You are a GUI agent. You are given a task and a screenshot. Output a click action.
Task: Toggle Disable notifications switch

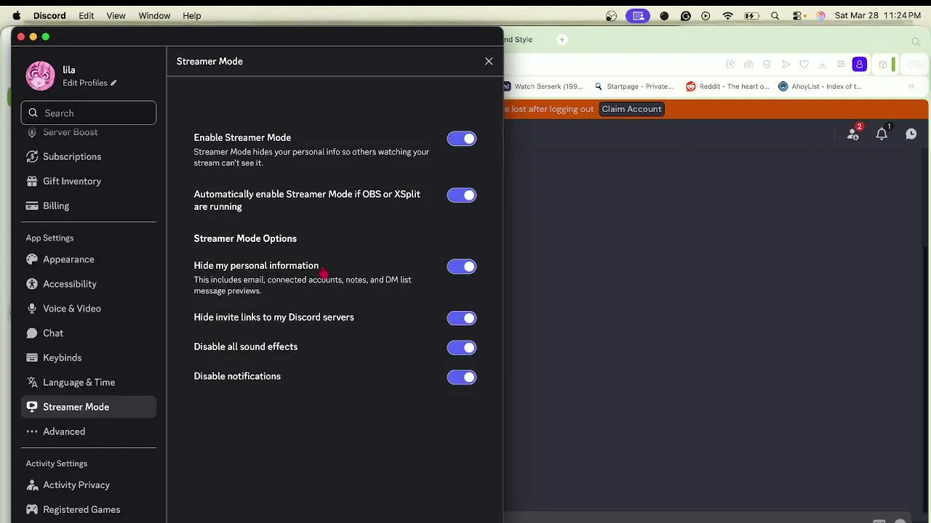click(x=462, y=377)
